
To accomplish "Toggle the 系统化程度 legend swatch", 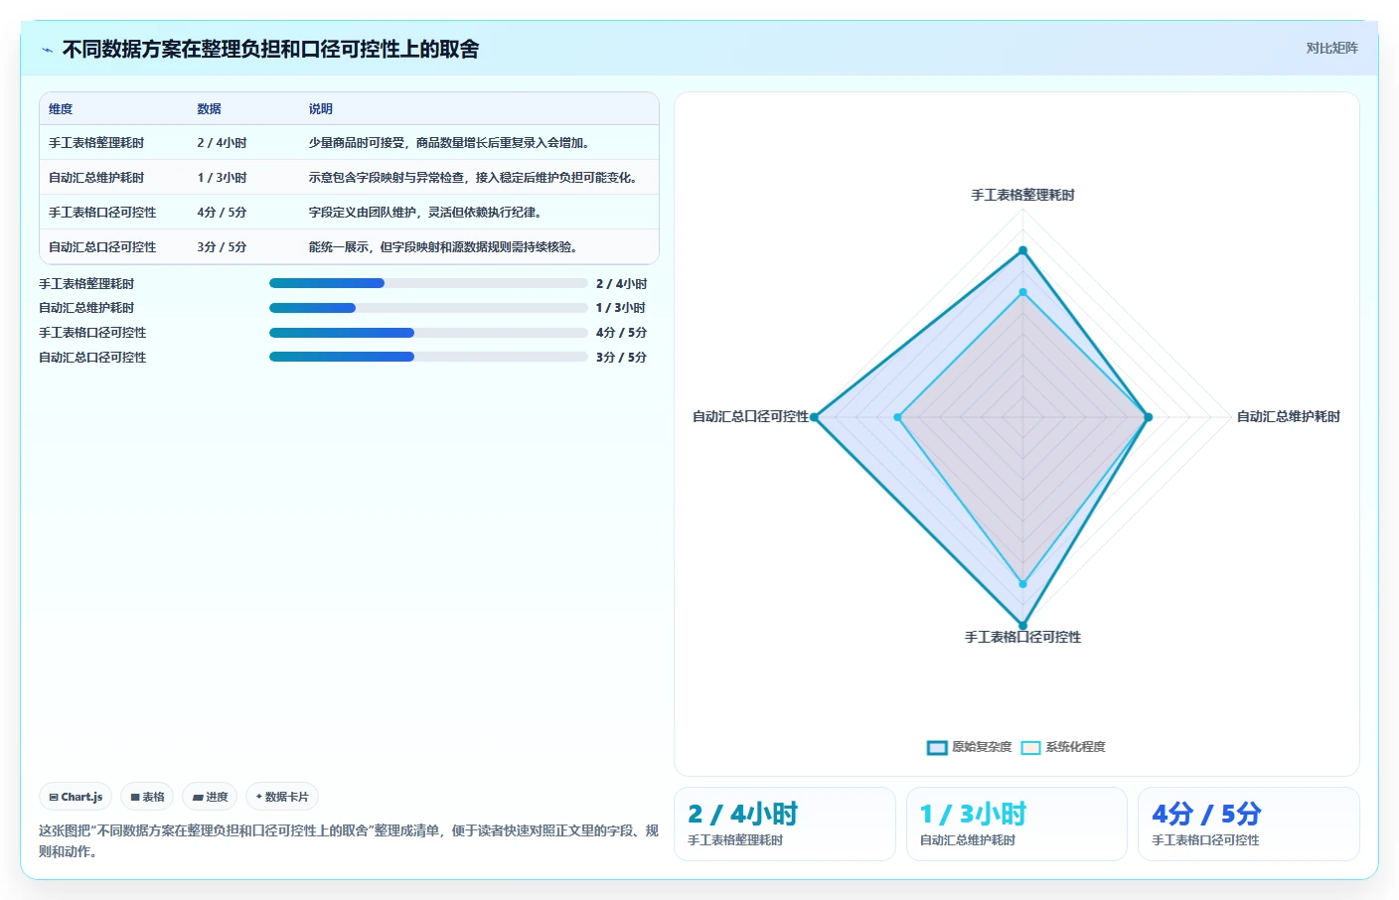I will [1030, 748].
